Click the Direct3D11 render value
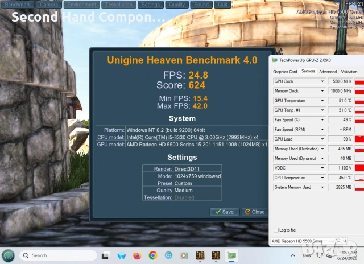364x264 pixels. (x=187, y=169)
